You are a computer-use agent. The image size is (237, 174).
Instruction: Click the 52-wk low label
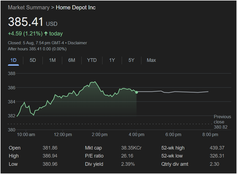point(172,156)
